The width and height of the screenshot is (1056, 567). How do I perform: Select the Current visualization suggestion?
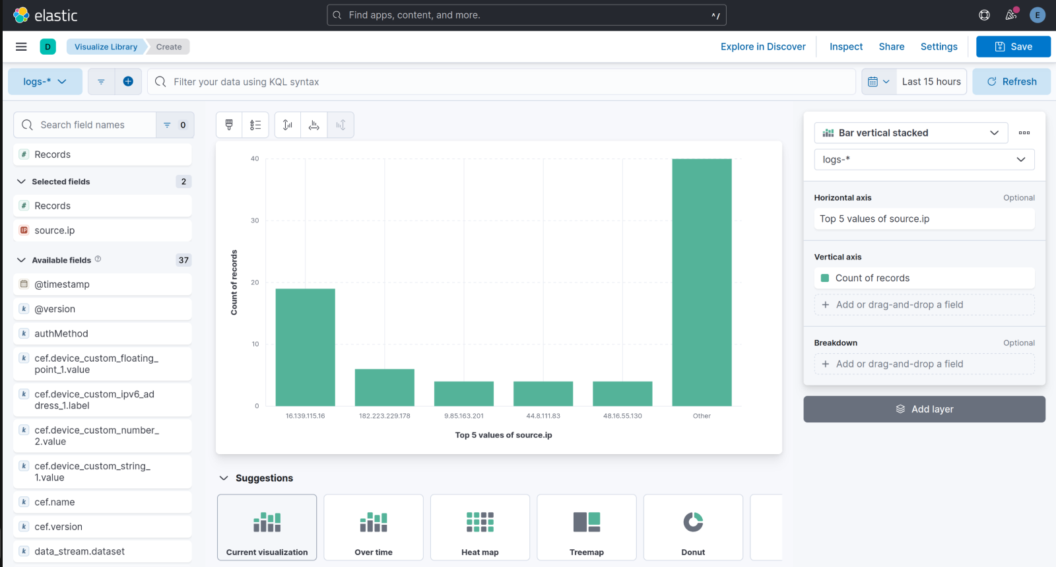(x=267, y=527)
